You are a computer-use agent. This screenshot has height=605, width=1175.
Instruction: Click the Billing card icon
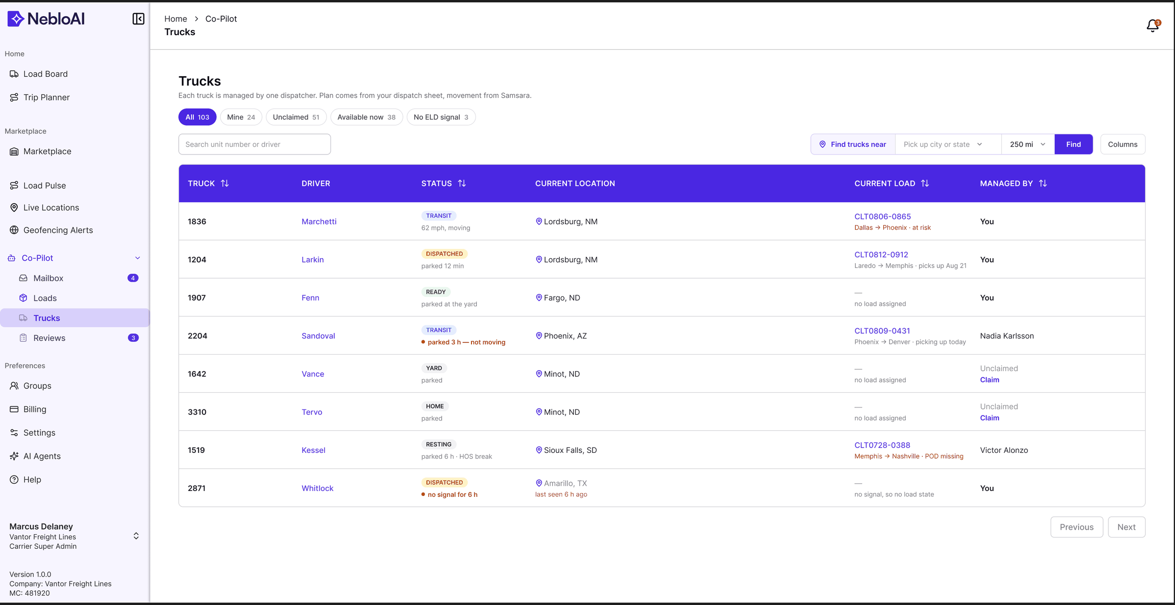tap(14, 409)
